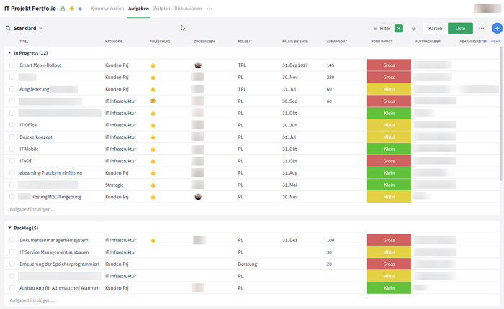
Task: Click yellow Mittel impact cell for Druckerkonzept
Action: [x=389, y=137]
